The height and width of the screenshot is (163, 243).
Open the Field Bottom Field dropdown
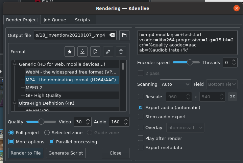[x=222, y=84]
